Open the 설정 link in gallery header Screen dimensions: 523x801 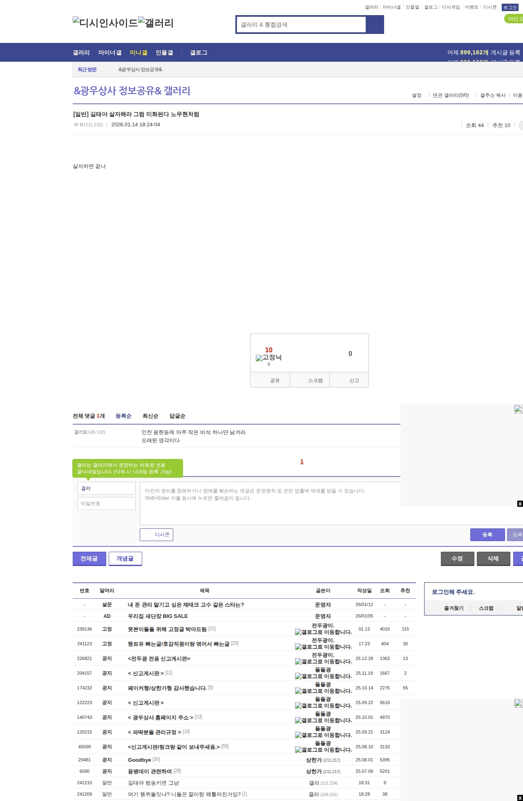[416, 95]
